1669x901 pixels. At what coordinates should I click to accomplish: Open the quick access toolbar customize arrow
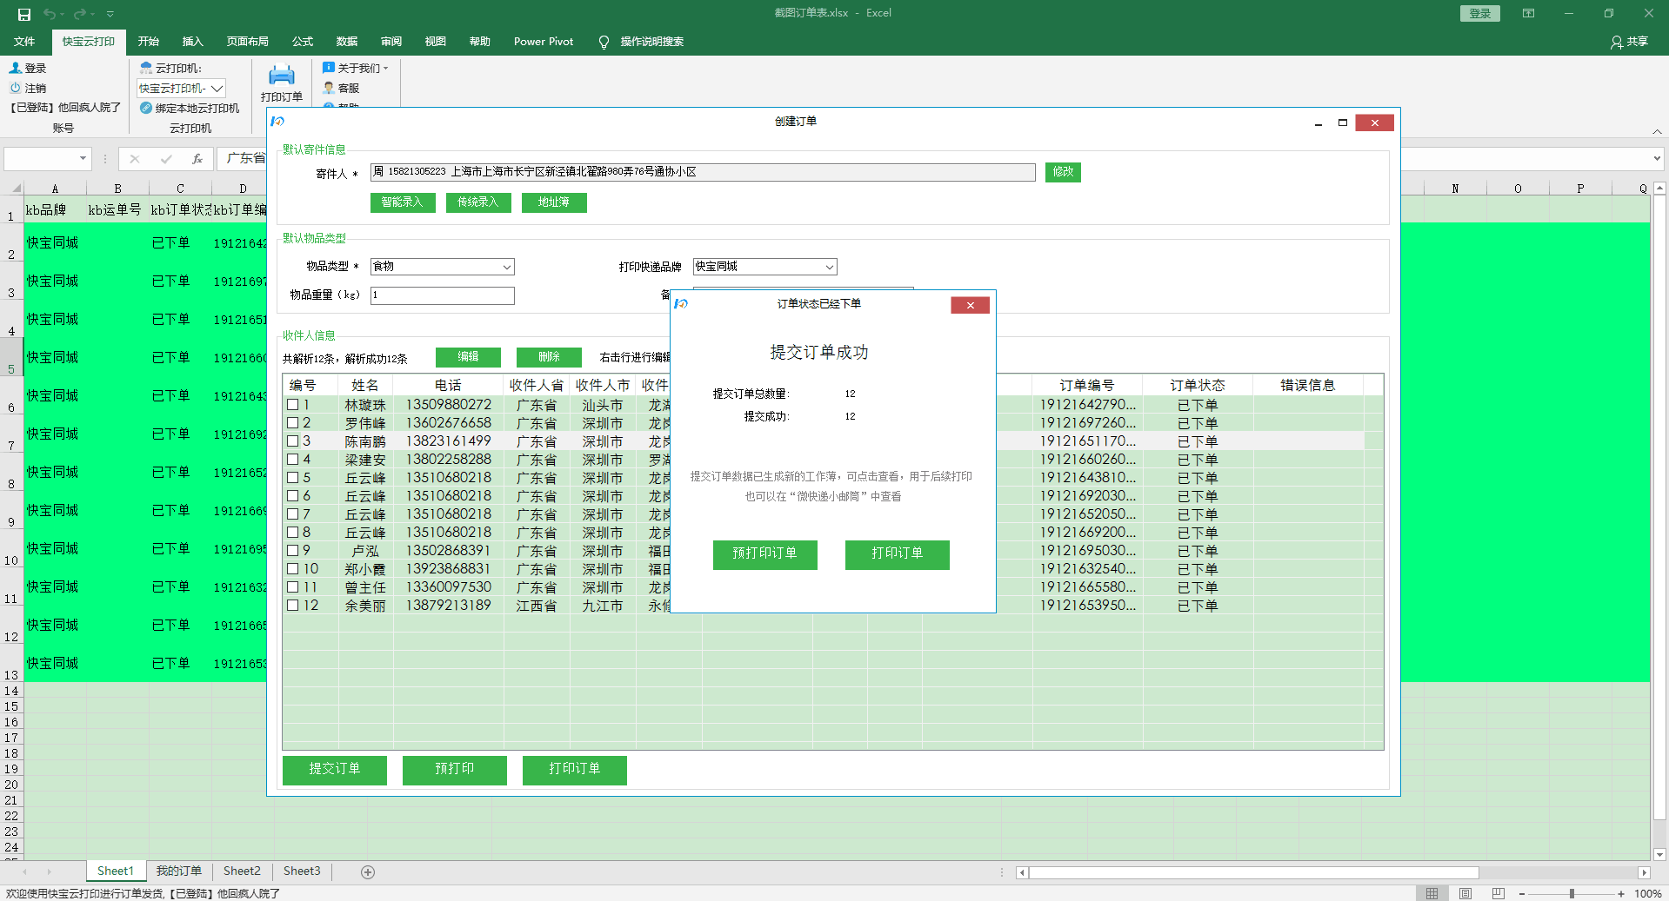pos(110,14)
